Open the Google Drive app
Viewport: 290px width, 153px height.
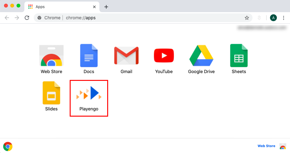point(202,55)
